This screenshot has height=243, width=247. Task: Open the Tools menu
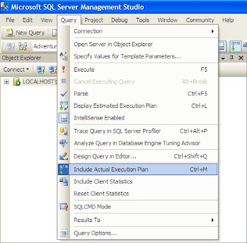pyautogui.click(x=143, y=20)
